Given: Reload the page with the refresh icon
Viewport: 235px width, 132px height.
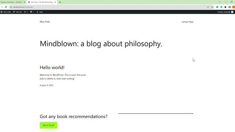Looking at the screenshot, I should click(x=6, y=7).
